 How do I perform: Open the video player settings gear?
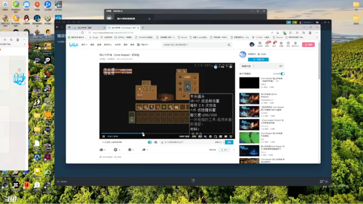[x=211, y=136]
